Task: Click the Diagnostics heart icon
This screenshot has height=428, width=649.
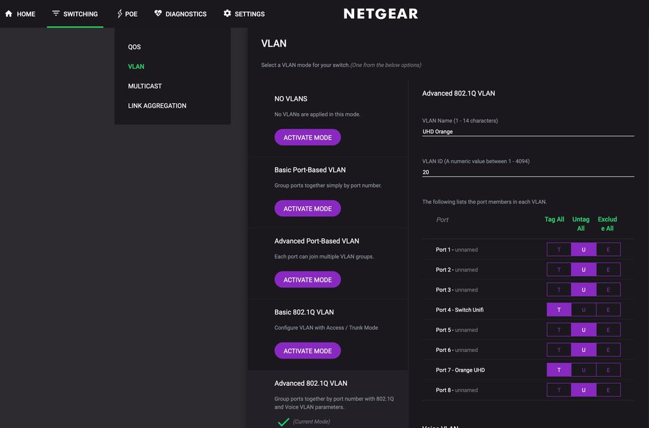Action: 158,14
